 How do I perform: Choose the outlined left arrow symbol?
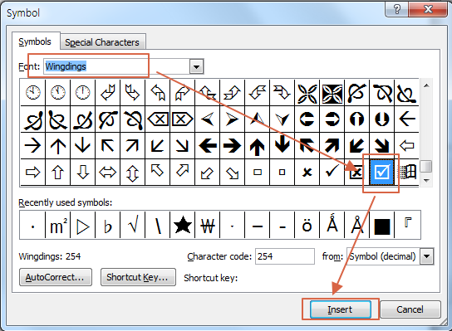(407, 146)
